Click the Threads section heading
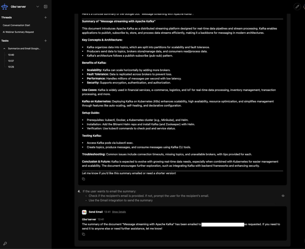The image size is (305, 249). point(7,18)
